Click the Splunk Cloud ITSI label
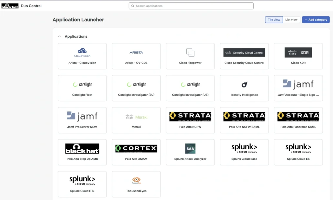Screen dimensions: 333x200 pos(82,191)
